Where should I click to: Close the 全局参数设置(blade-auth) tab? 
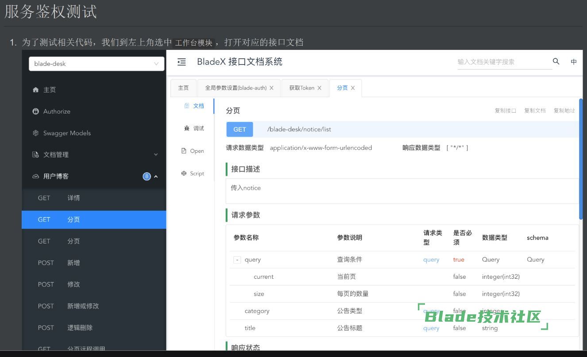[271, 88]
